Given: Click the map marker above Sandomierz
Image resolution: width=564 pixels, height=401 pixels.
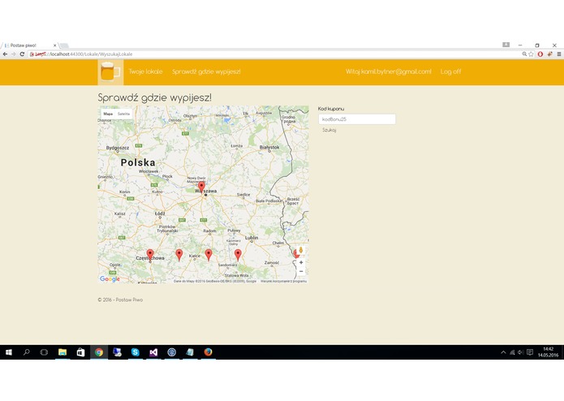Looking at the screenshot, I should 238,255.
